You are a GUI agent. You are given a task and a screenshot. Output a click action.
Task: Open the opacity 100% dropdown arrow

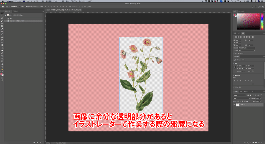point(261,98)
